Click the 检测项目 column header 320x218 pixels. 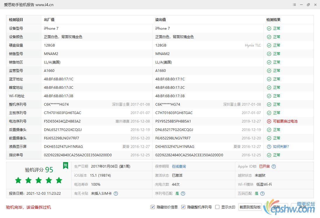click(16, 20)
